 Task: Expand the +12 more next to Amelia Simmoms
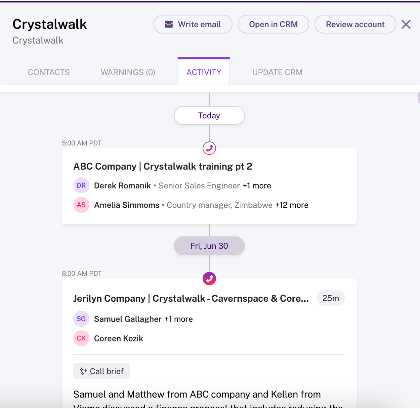pos(292,205)
